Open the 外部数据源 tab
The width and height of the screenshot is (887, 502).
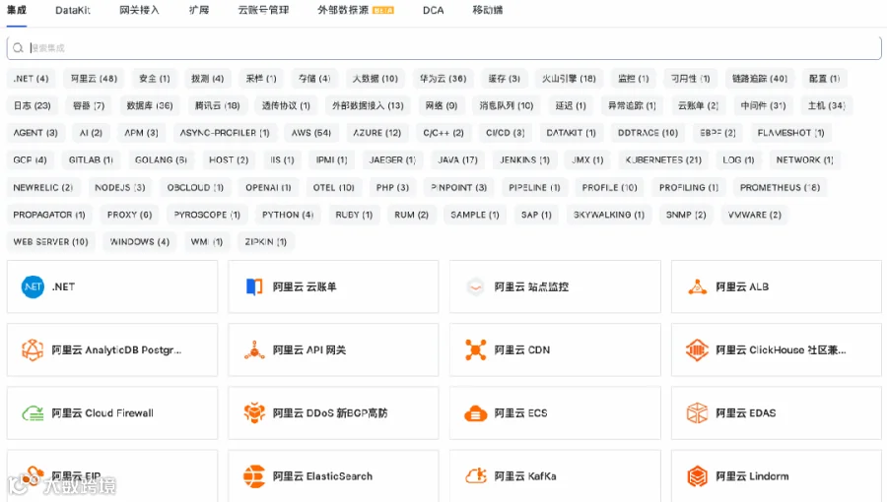point(355,10)
